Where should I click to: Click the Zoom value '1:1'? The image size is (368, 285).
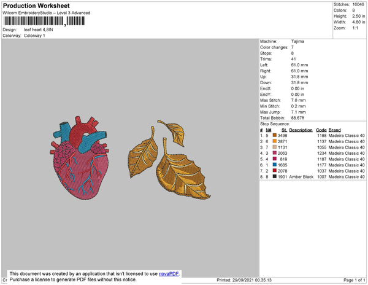coord(355,28)
